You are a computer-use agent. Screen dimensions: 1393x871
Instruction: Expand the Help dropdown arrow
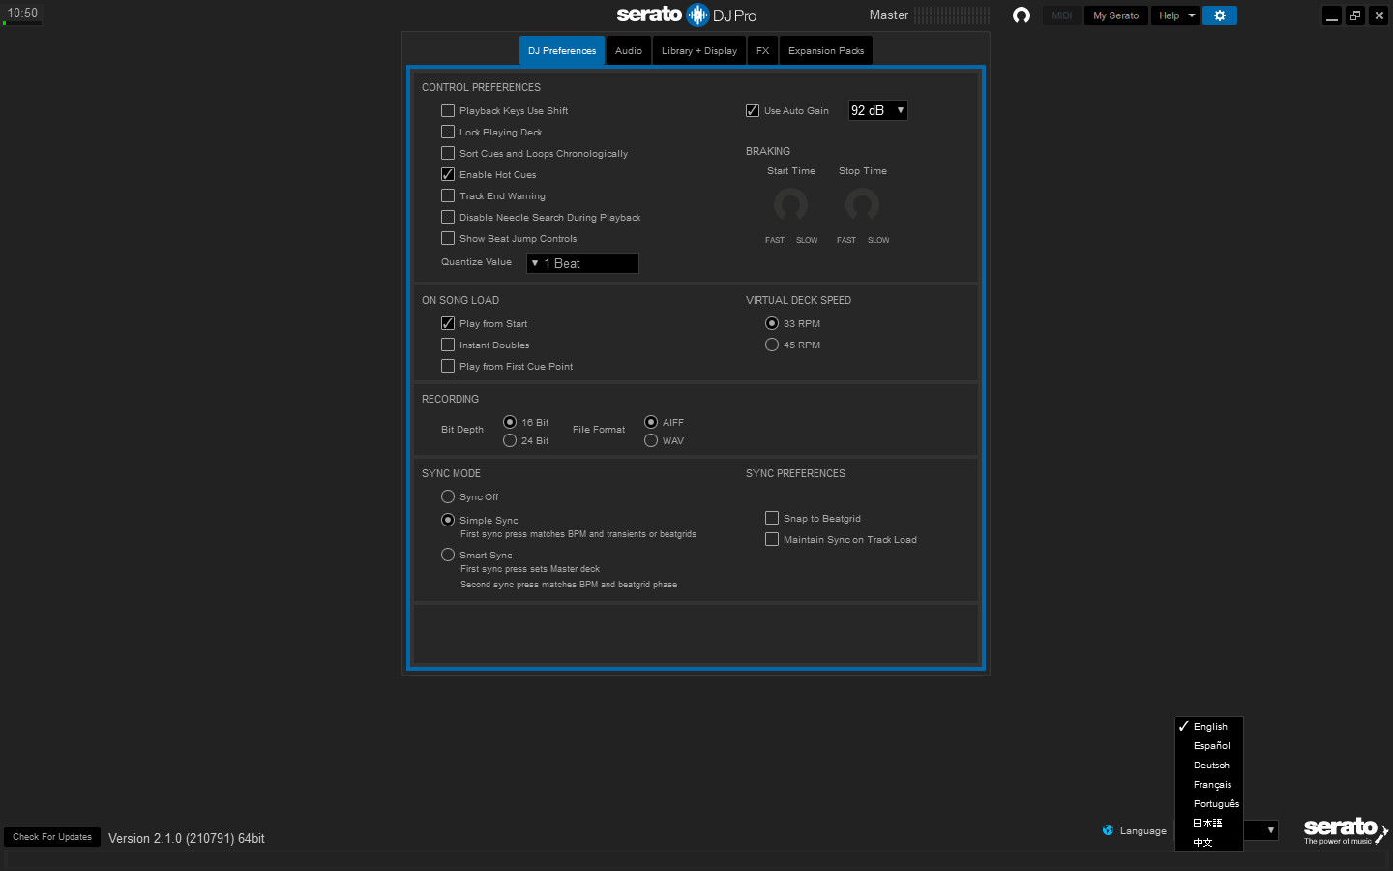[x=1192, y=15]
